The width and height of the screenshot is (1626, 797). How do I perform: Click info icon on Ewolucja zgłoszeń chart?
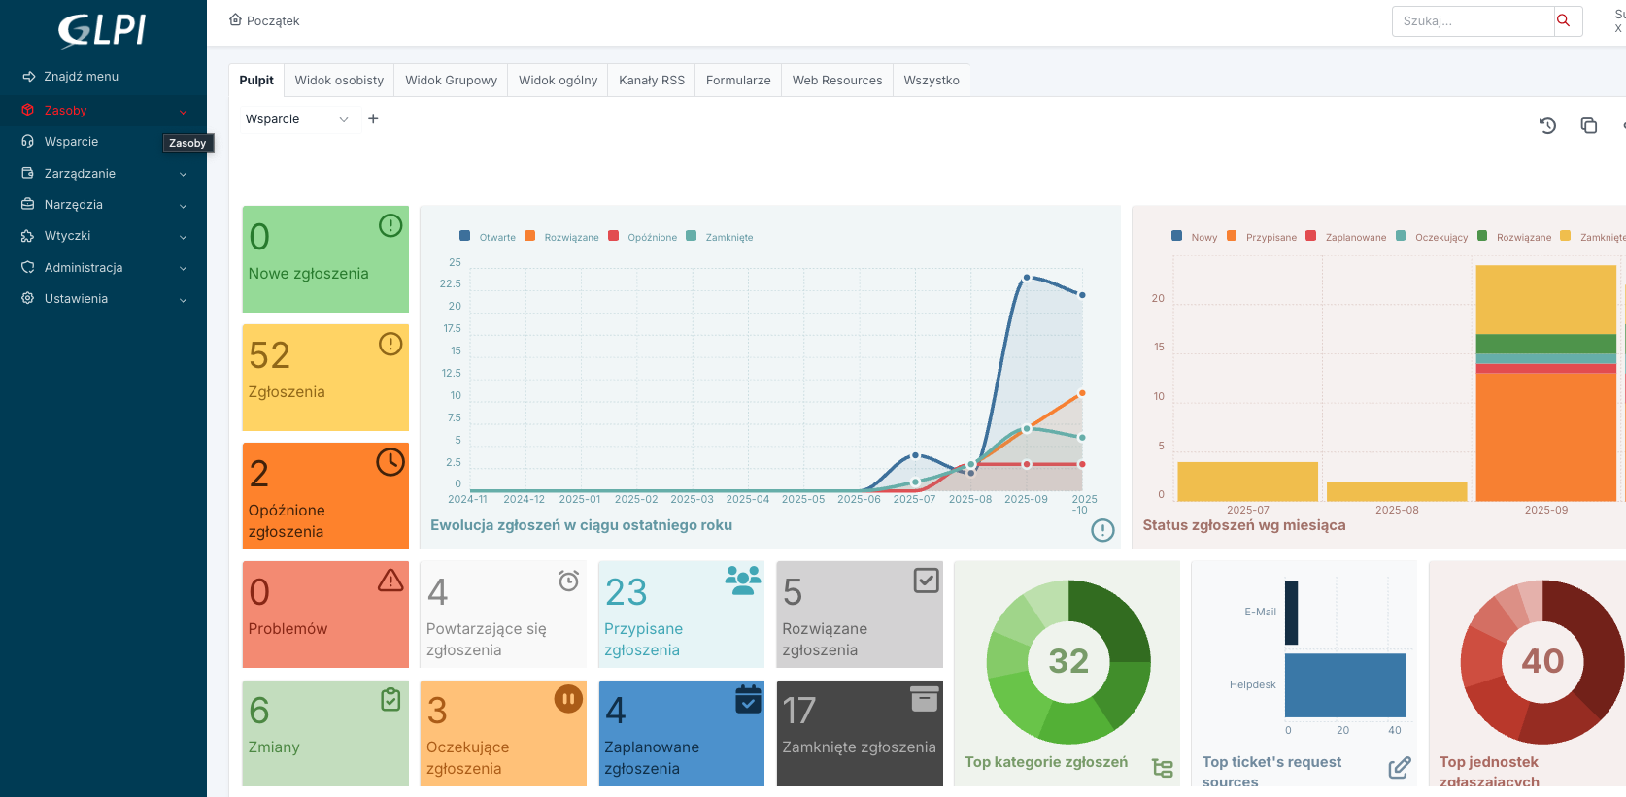pos(1102,530)
